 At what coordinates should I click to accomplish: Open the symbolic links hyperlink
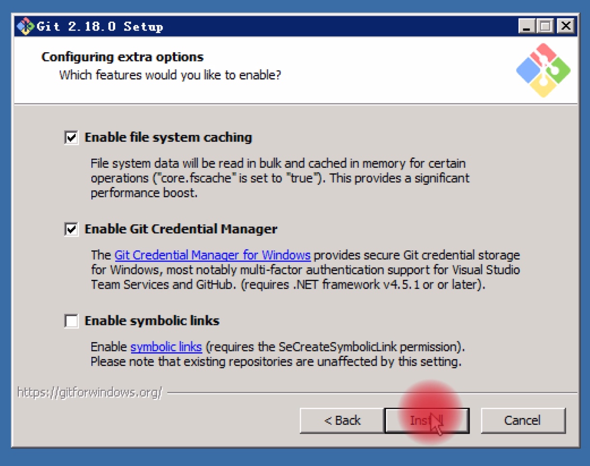point(166,347)
